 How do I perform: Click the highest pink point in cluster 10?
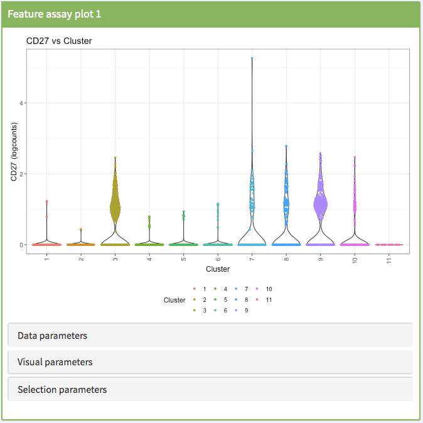355,158
